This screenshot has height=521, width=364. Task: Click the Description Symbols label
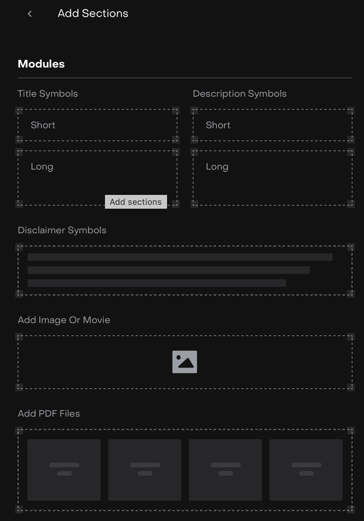click(239, 94)
